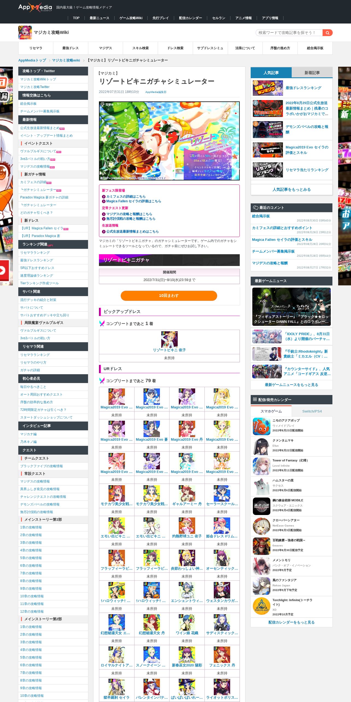Switch to the 新着記事 tab
This screenshot has height=702, width=351.
coord(312,73)
